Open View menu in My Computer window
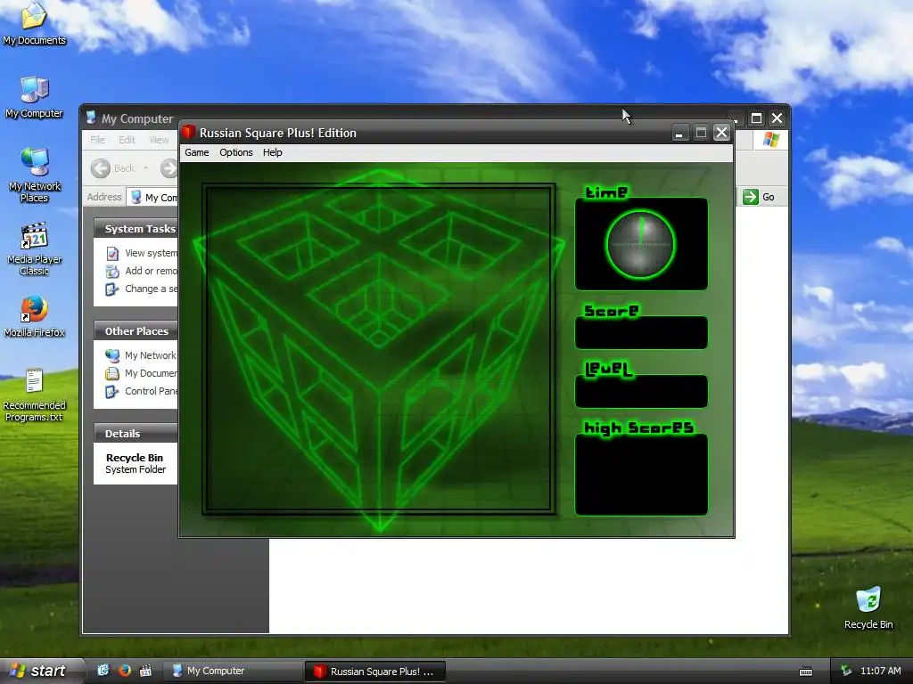Image resolution: width=913 pixels, height=684 pixels. point(159,140)
